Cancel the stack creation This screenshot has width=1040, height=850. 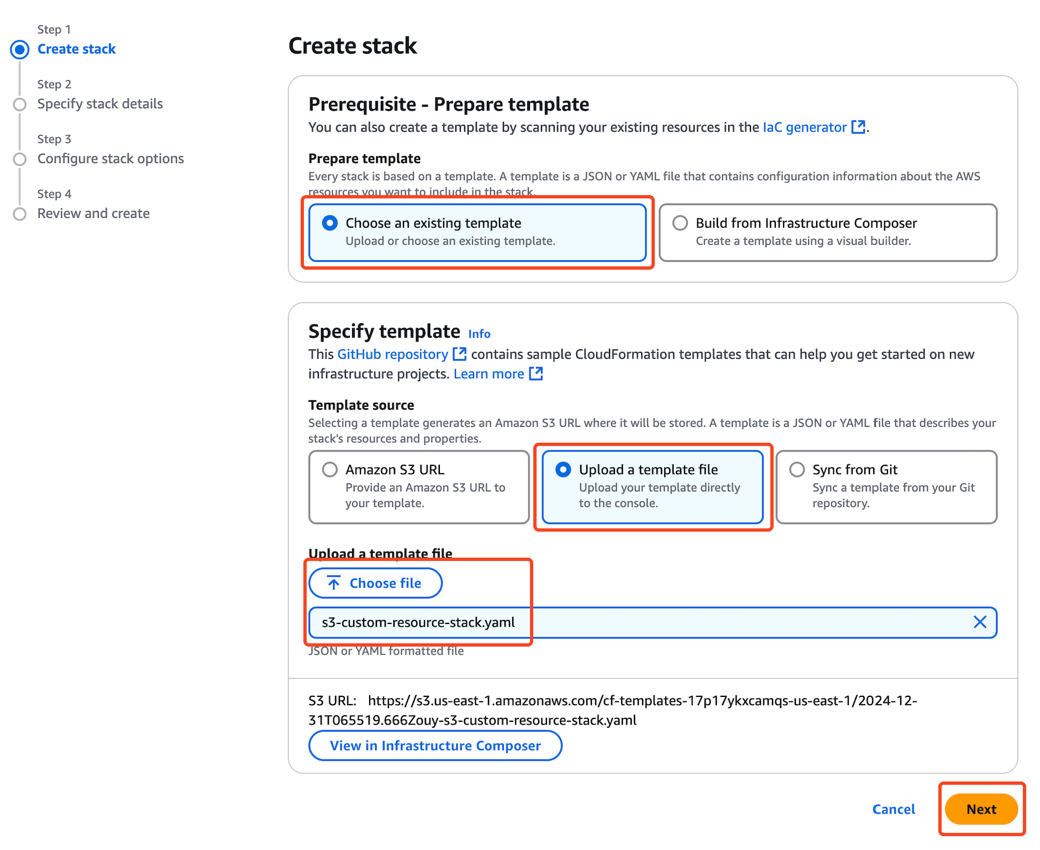pyautogui.click(x=894, y=809)
